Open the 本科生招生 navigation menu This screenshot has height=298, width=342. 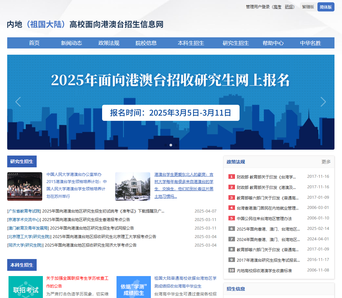[191, 43]
